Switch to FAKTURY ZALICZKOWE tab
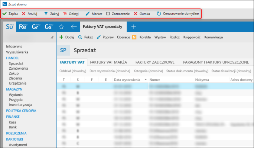 pos(155,62)
